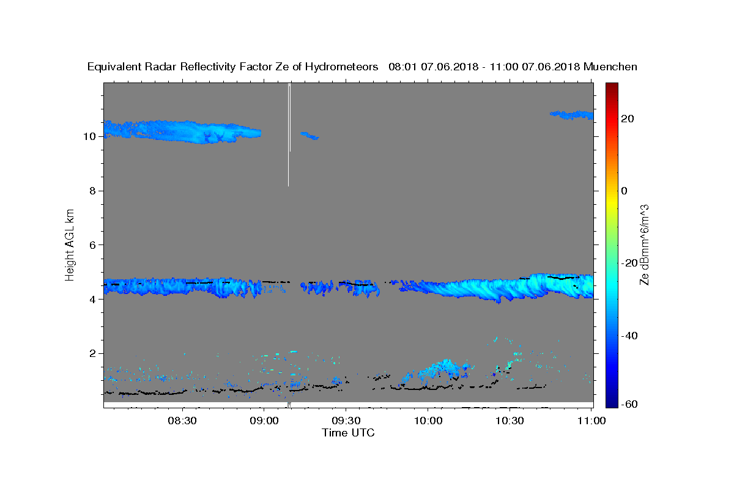Image resolution: width=734 pixels, height=489 pixels.
Task: Click the date range text '08:01 07.06.2018 - 11:00 07.06.2018 Muenchen'
Action: (x=513, y=67)
